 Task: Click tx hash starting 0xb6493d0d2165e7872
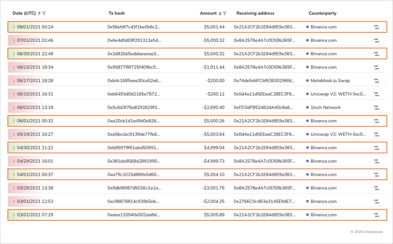(134, 94)
